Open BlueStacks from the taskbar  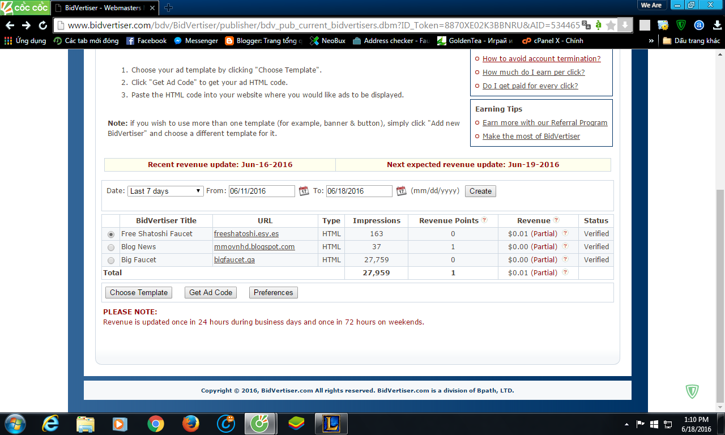click(x=296, y=424)
